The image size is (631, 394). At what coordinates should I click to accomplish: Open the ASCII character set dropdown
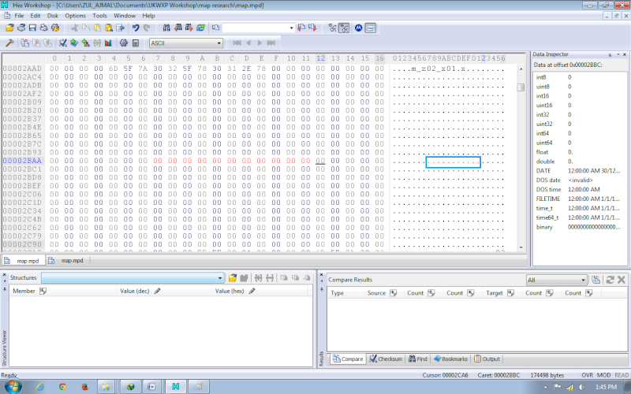186,43
